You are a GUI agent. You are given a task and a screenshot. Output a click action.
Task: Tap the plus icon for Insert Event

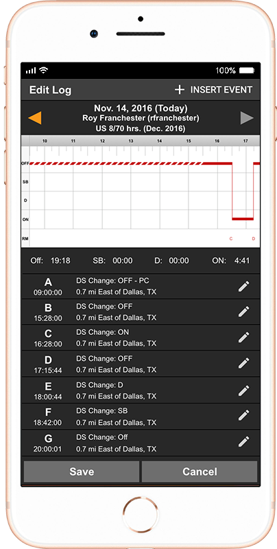coord(180,90)
